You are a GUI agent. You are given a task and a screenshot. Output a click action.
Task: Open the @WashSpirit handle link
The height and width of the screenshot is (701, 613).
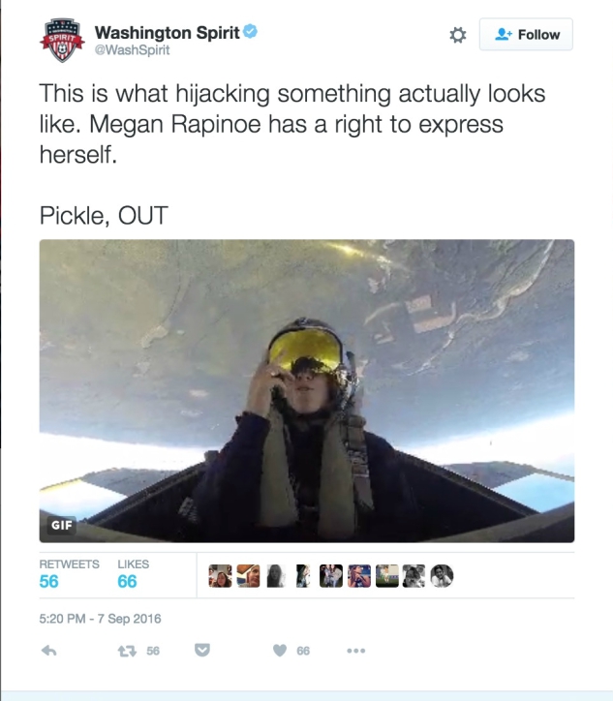pyautogui.click(x=132, y=50)
